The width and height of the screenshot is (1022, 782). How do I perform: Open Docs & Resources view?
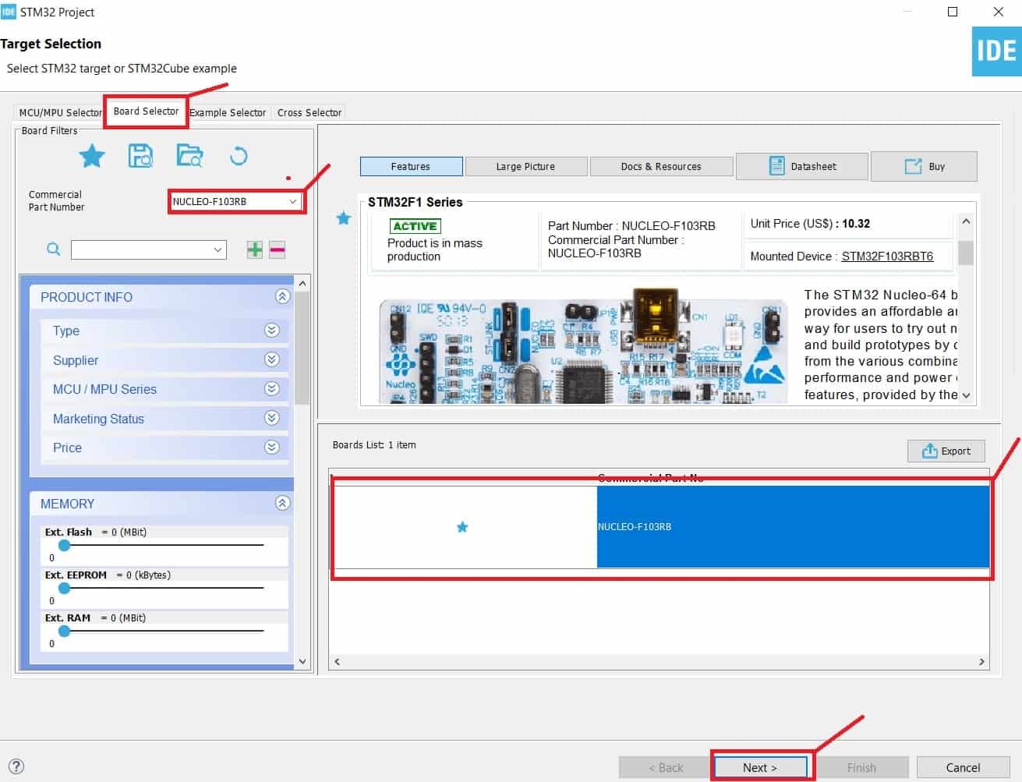point(661,166)
